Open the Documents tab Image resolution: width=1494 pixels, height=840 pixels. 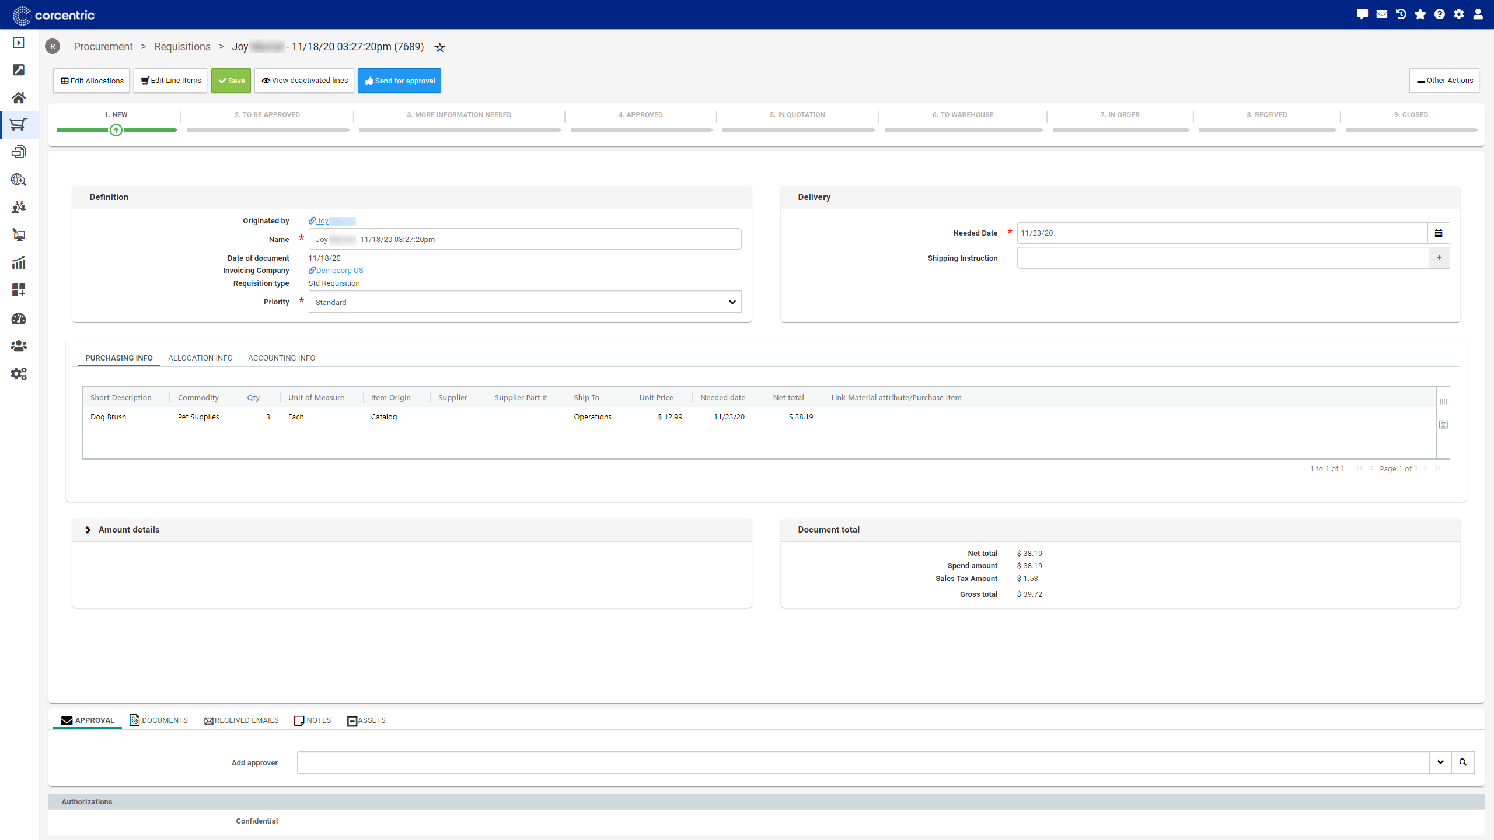point(159,720)
